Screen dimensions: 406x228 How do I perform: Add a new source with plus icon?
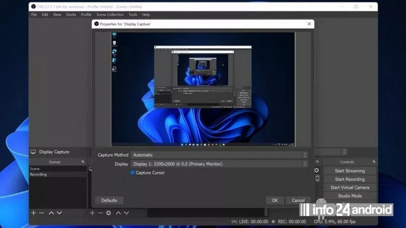[x=92, y=213]
